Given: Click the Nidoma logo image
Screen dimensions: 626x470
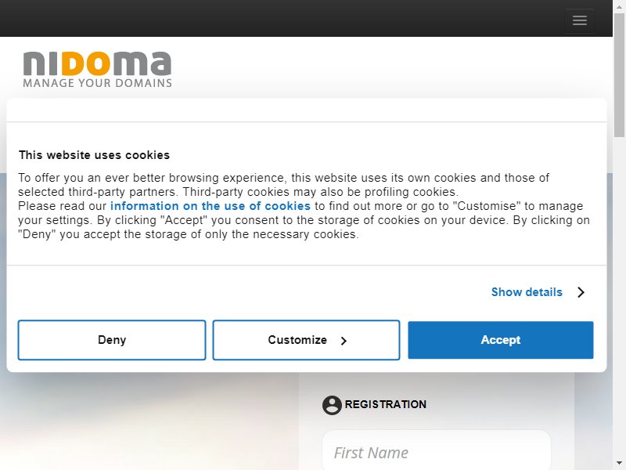Looking at the screenshot, I should (97, 70).
